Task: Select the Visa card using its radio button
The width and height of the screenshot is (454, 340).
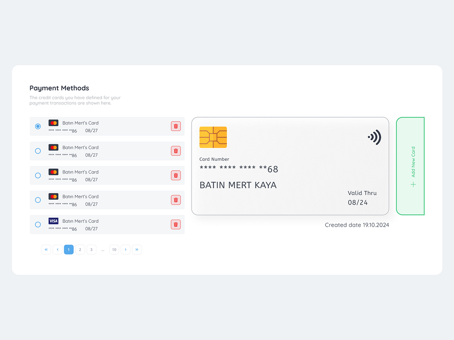Action: pos(38,224)
